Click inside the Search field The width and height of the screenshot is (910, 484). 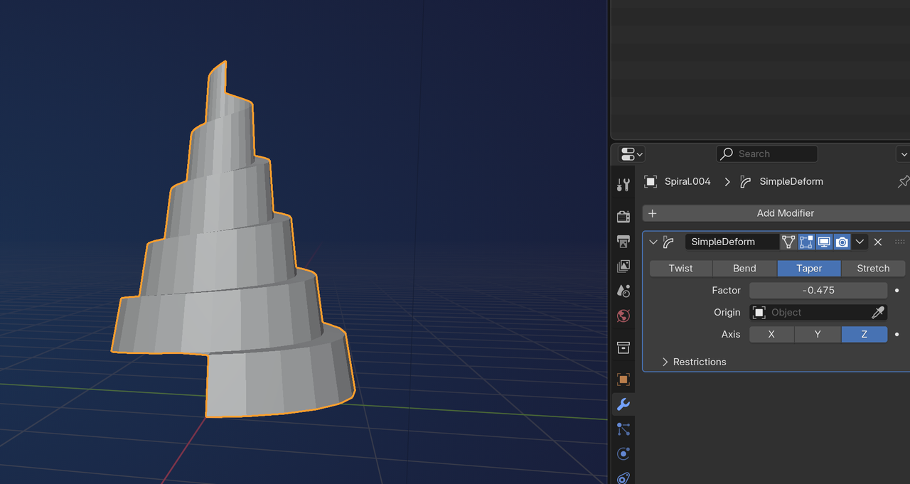(766, 154)
